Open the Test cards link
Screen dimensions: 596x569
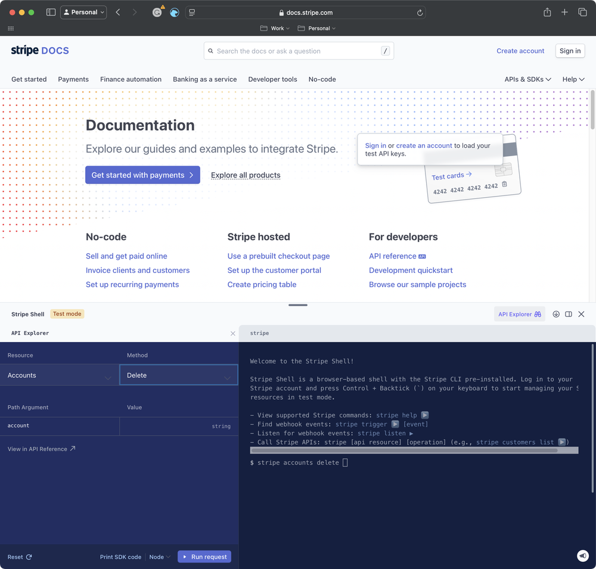click(452, 176)
